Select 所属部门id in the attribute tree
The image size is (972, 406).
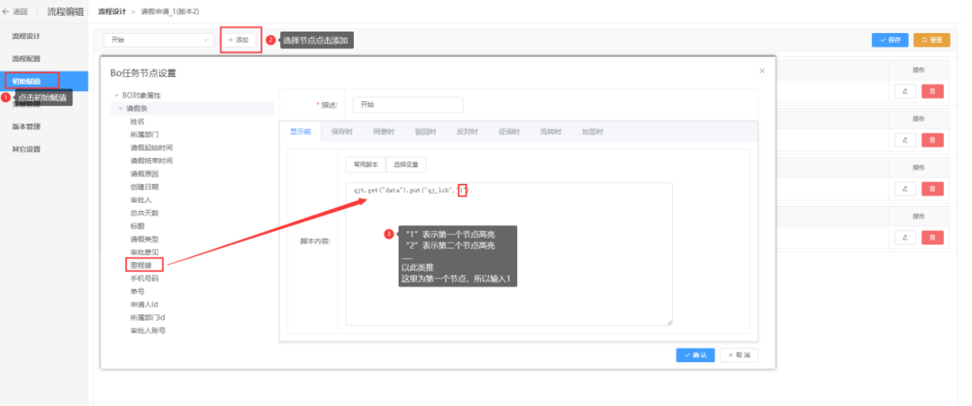pos(147,317)
